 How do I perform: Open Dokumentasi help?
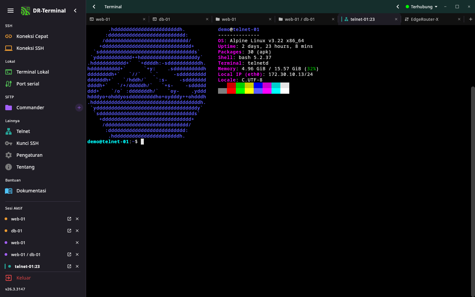(x=43, y=191)
